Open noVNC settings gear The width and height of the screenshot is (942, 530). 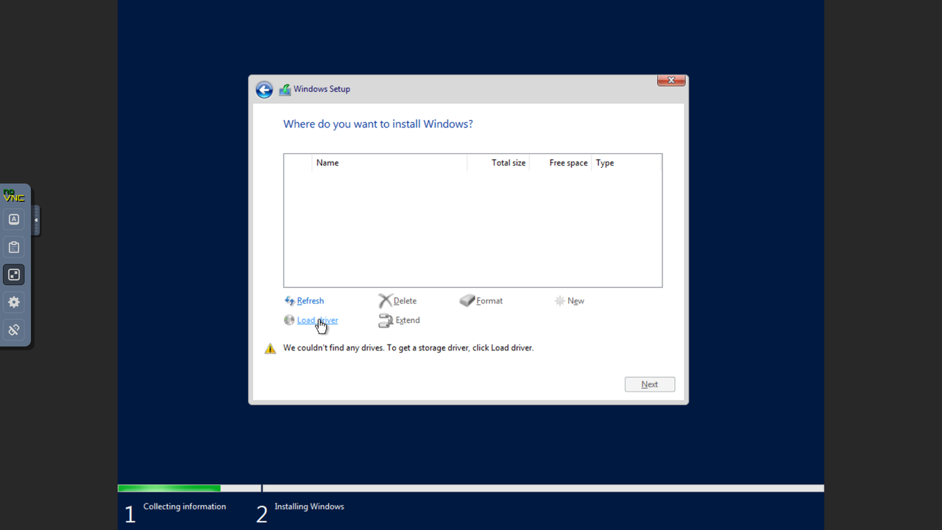pyautogui.click(x=14, y=303)
